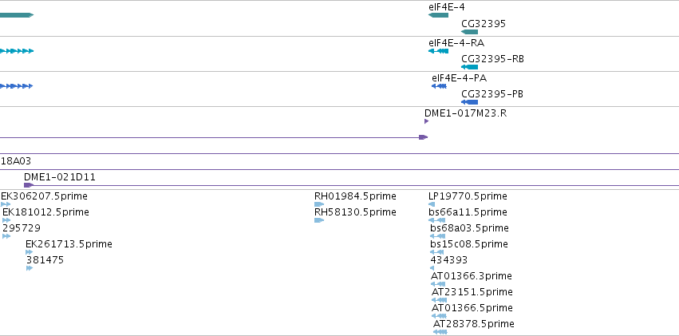Click the LP19770.5prime EST glyph
The width and height of the screenshot is (679, 336).
[432, 204]
